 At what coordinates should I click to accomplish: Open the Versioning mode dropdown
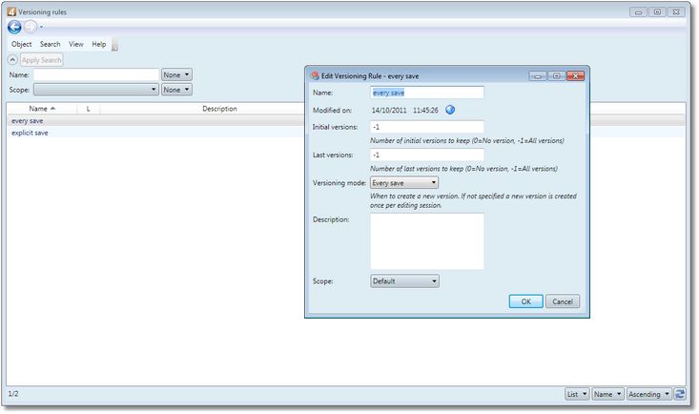[404, 182]
